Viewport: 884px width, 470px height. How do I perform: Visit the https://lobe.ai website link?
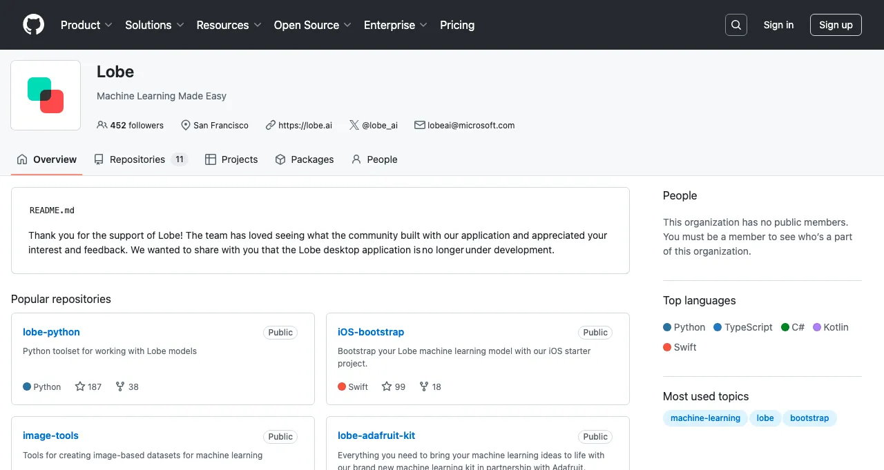tap(305, 125)
